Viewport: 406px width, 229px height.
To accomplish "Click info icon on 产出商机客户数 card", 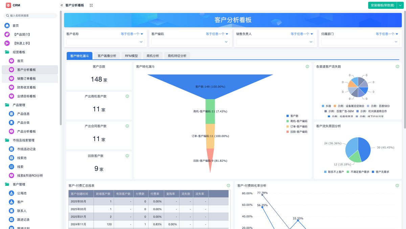I will [127, 96].
